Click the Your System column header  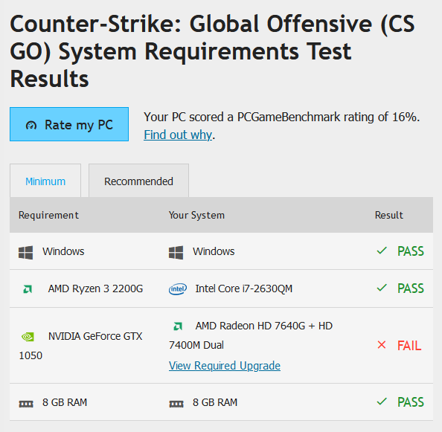(x=196, y=215)
